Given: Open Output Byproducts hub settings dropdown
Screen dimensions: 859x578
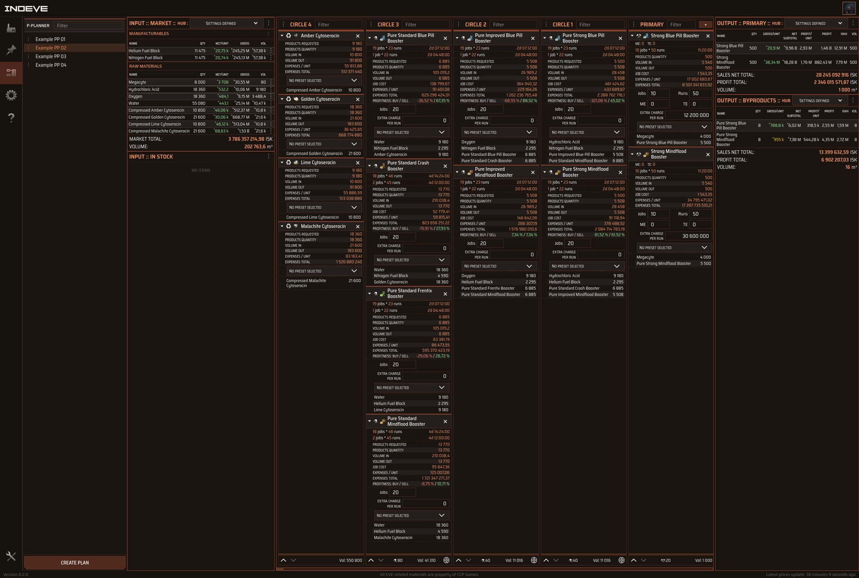Looking at the screenshot, I should point(818,101).
